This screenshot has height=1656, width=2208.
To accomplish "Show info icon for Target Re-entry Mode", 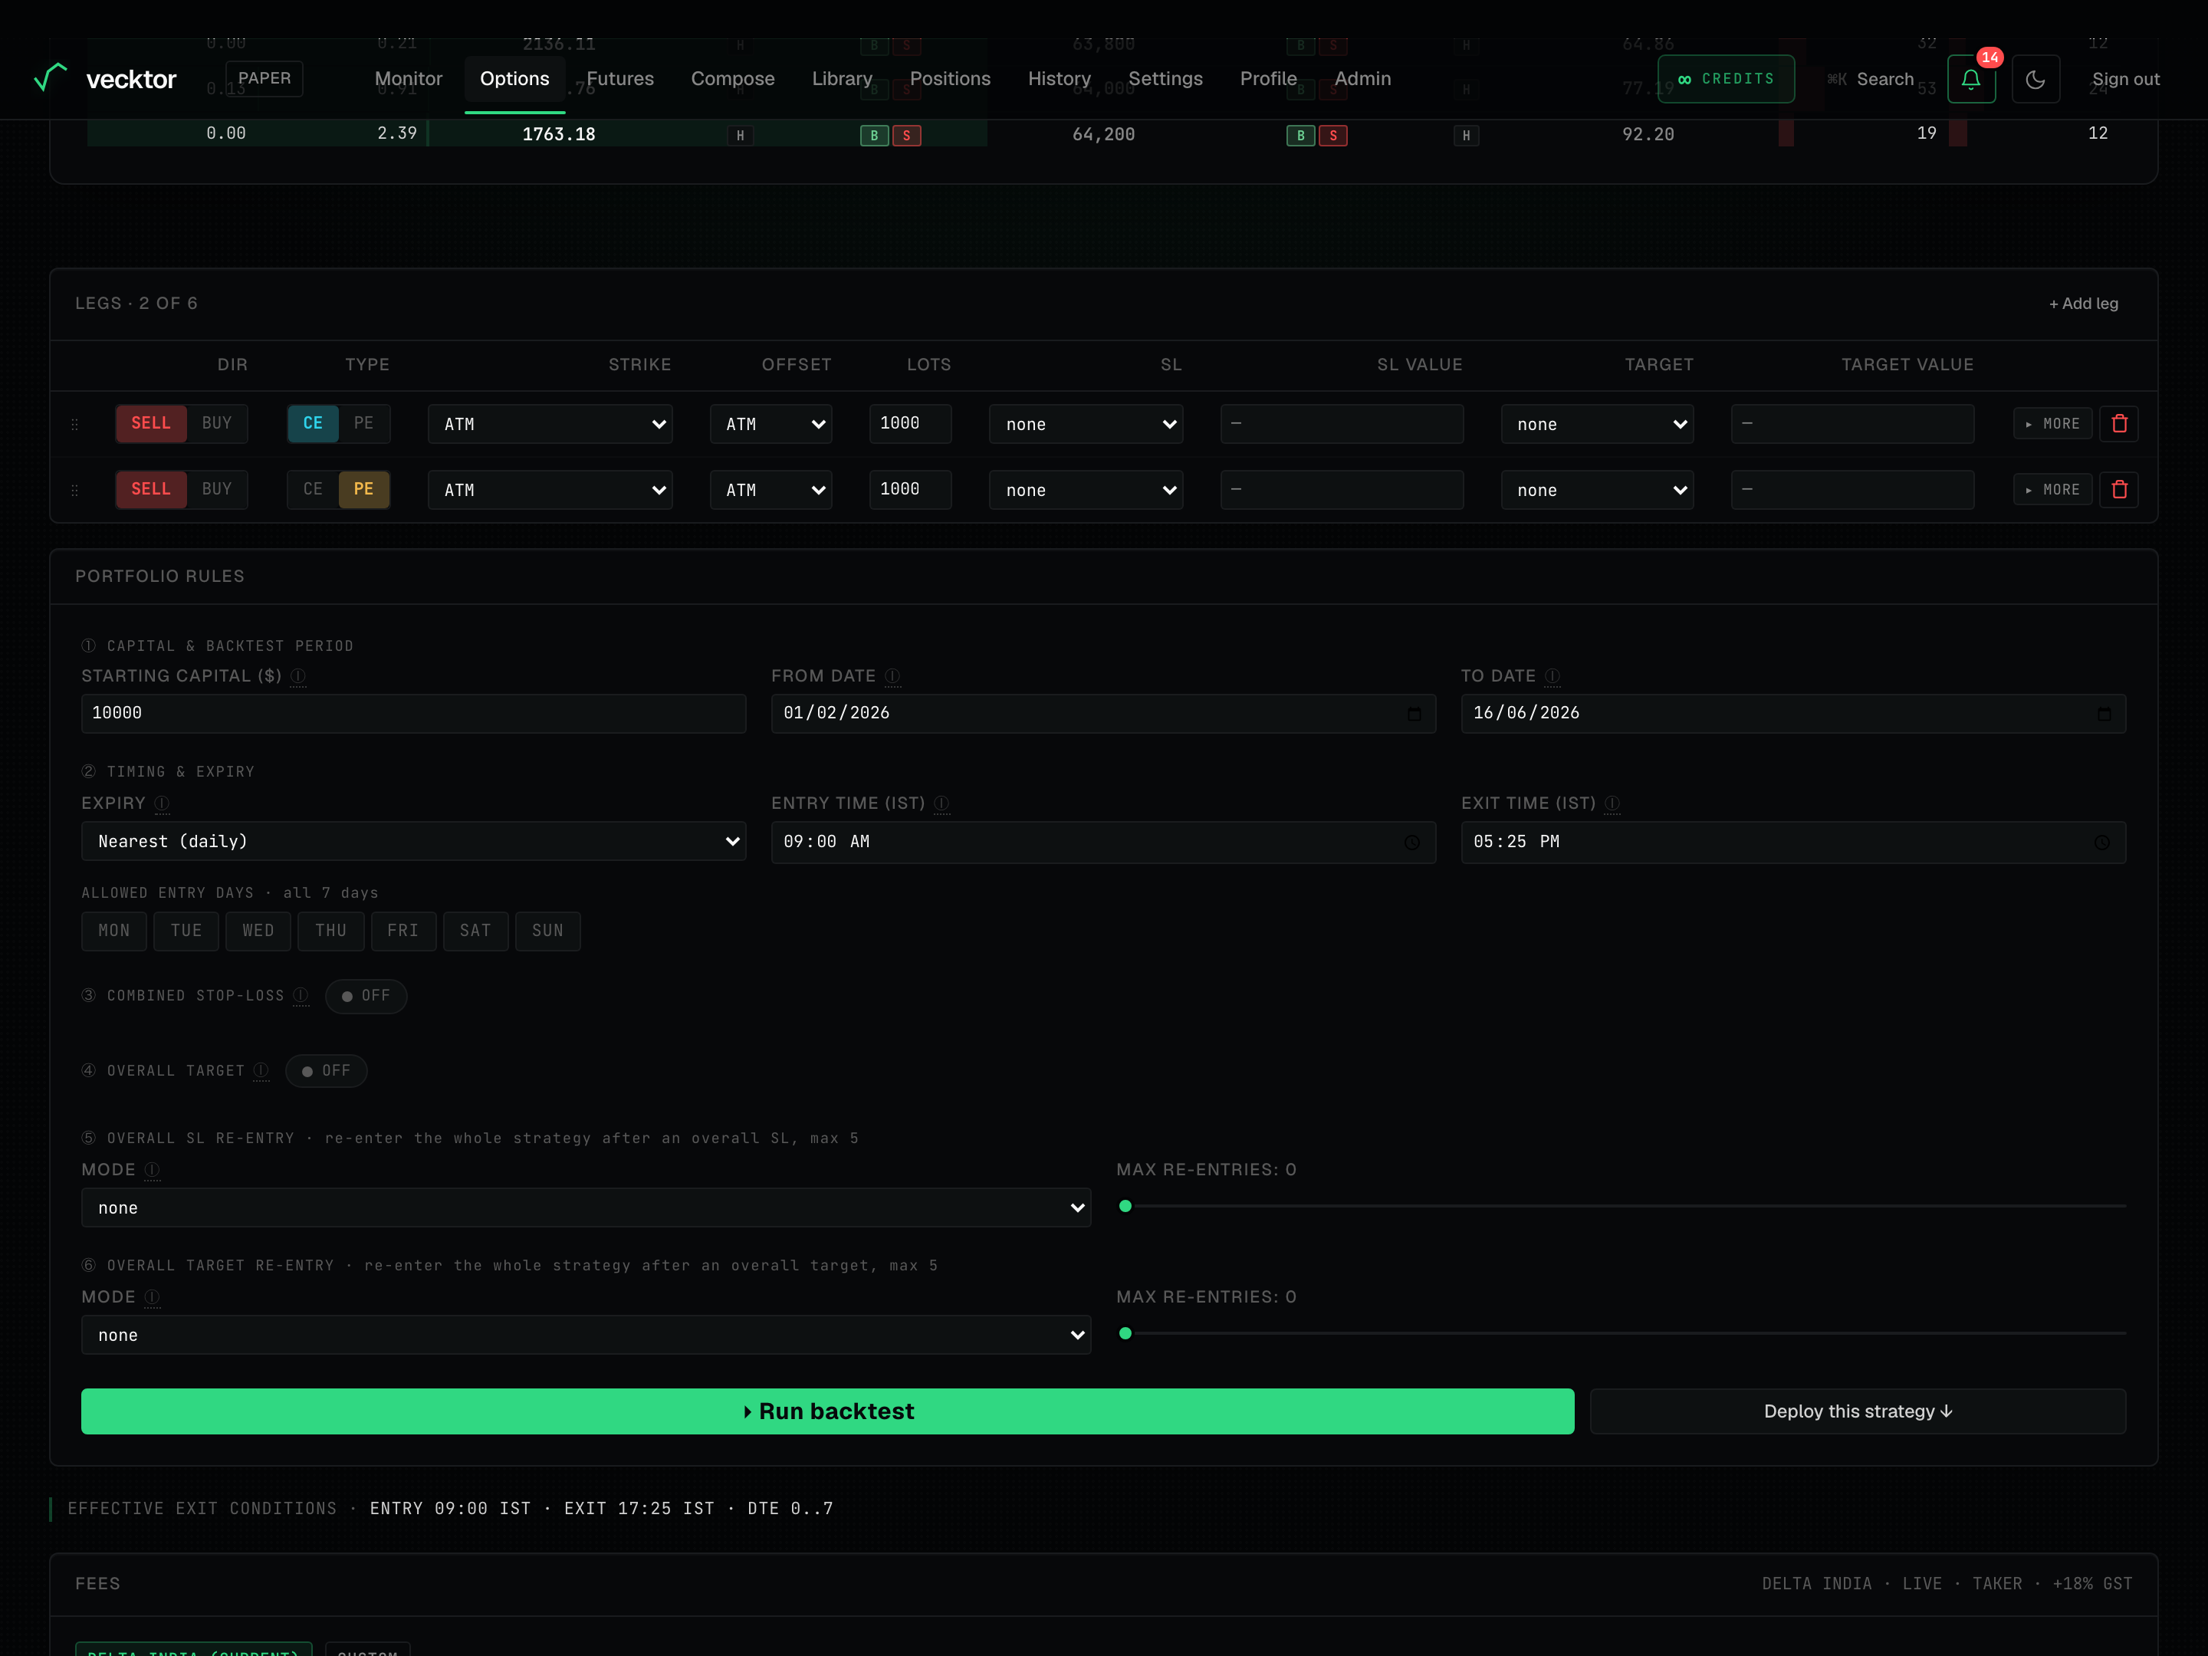I will [152, 1298].
